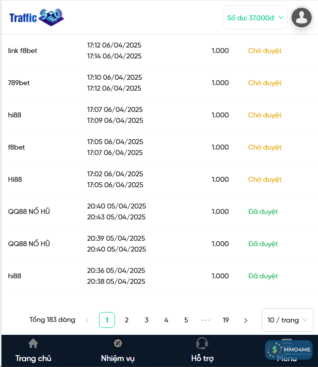Click the MMO4ME badge icon
Viewport: 318px width, 367px height.
288,350
